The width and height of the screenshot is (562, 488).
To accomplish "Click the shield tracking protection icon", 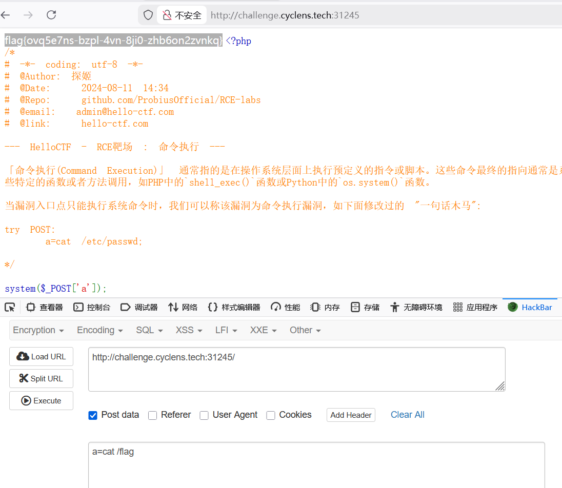I will tap(148, 15).
